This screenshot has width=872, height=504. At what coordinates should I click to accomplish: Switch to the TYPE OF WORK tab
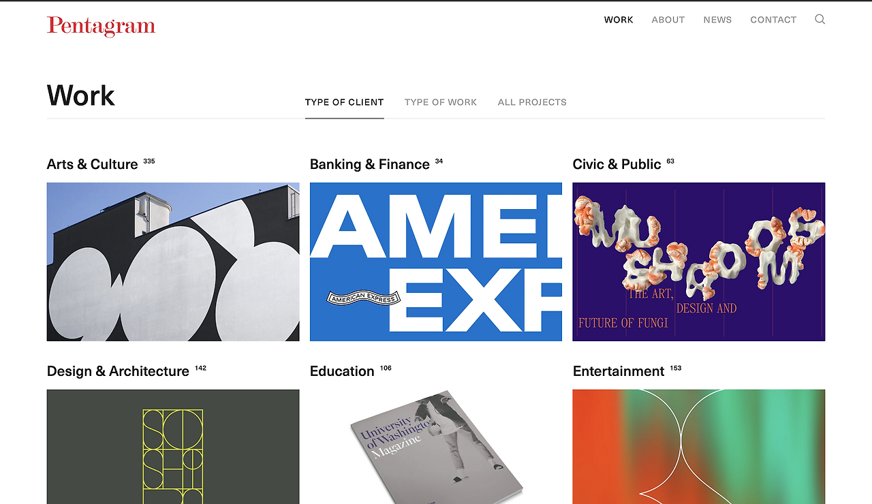tap(441, 102)
